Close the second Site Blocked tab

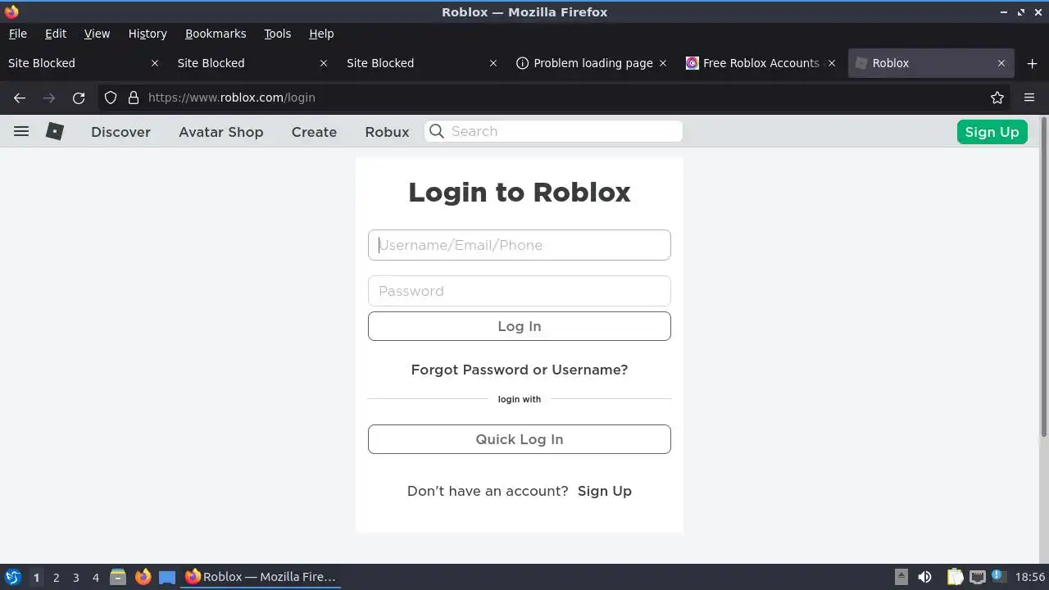click(324, 63)
